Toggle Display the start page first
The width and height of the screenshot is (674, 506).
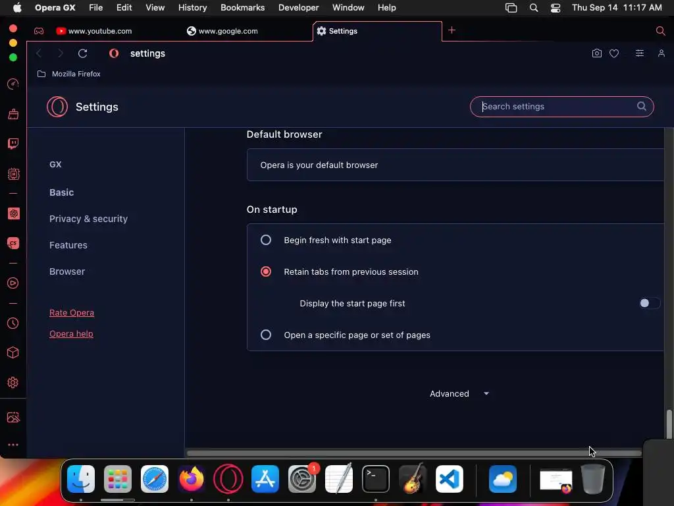coord(650,303)
